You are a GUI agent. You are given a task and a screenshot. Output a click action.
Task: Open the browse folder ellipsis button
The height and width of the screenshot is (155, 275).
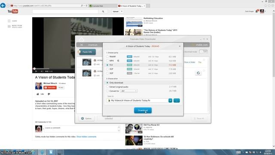click(177, 100)
